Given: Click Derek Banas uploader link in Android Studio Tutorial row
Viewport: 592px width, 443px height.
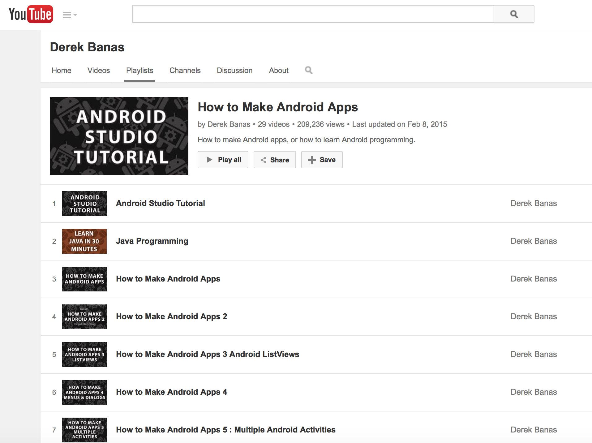Looking at the screenshot, I should coord(534,203).
